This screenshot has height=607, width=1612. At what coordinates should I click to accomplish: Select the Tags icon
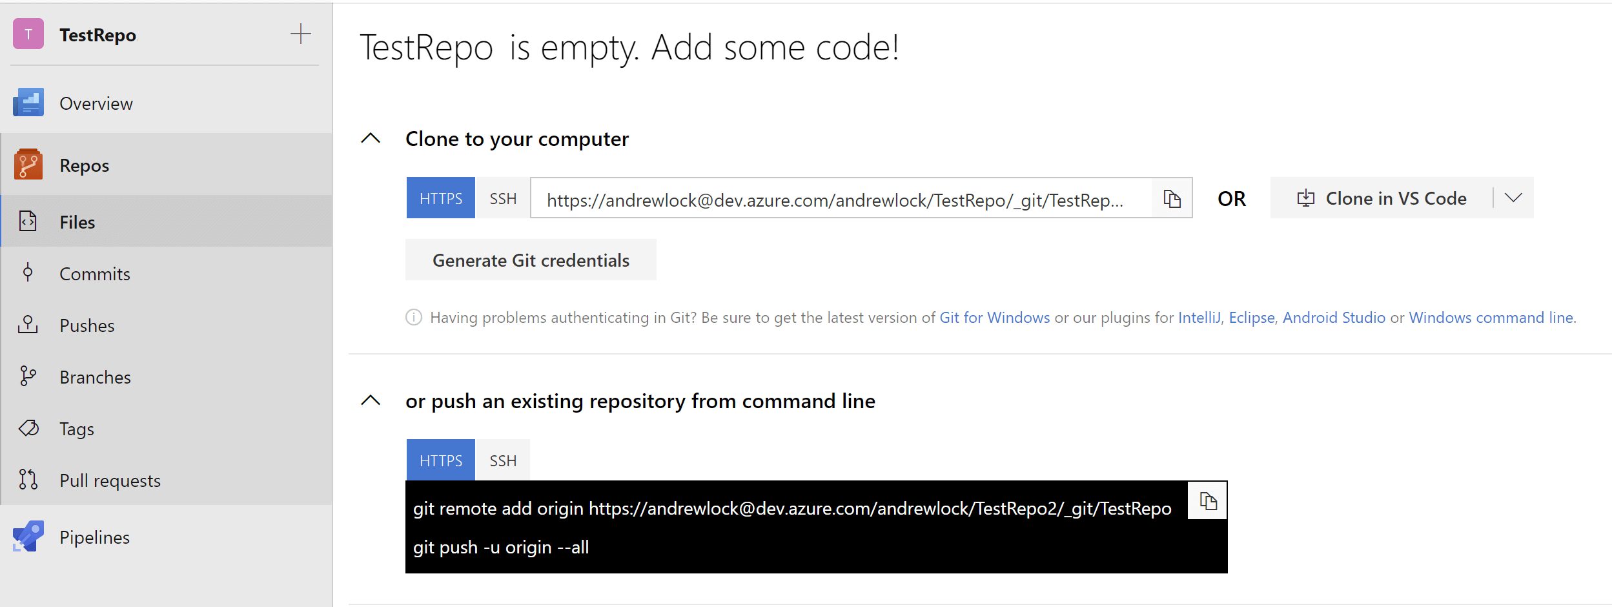pos(27,428)
